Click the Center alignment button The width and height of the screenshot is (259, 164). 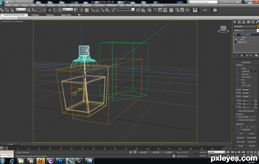pyautogui.click(x=251, y=134)
